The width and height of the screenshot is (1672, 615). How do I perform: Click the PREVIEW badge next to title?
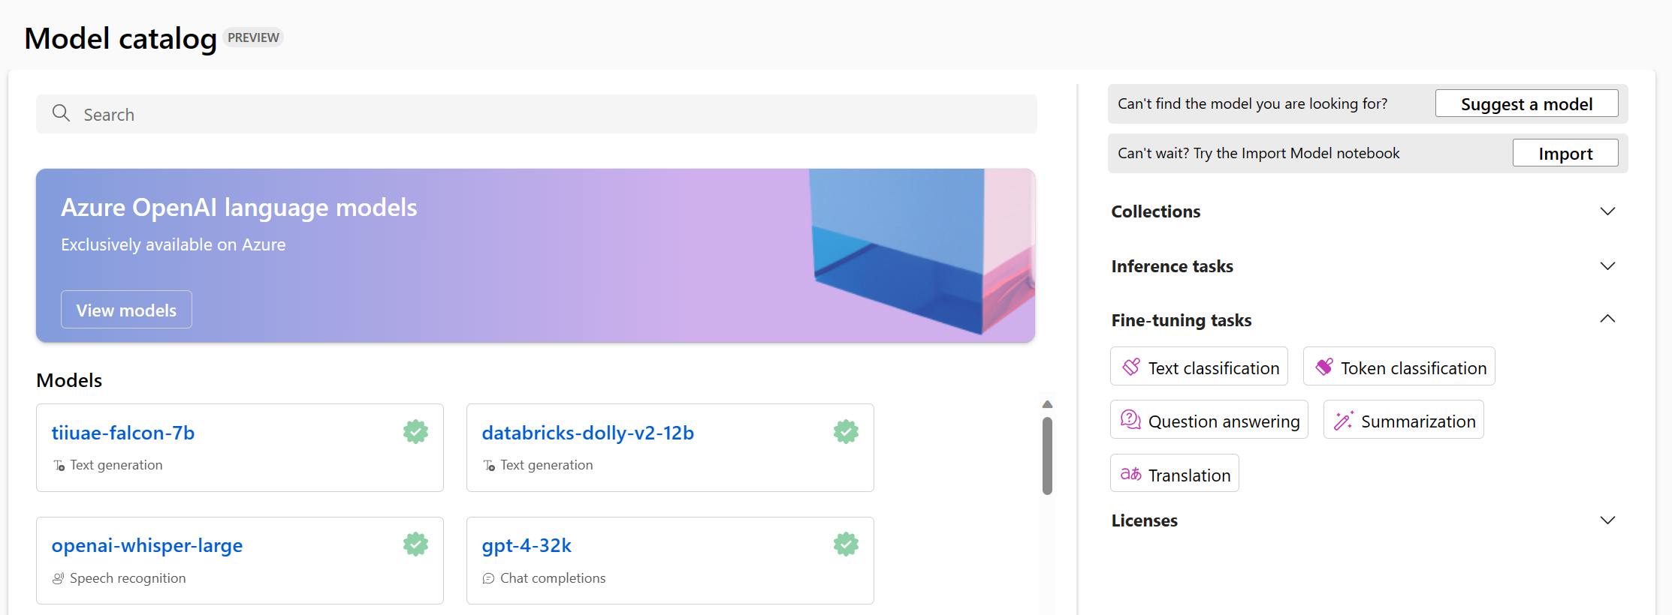pos(253,37)
